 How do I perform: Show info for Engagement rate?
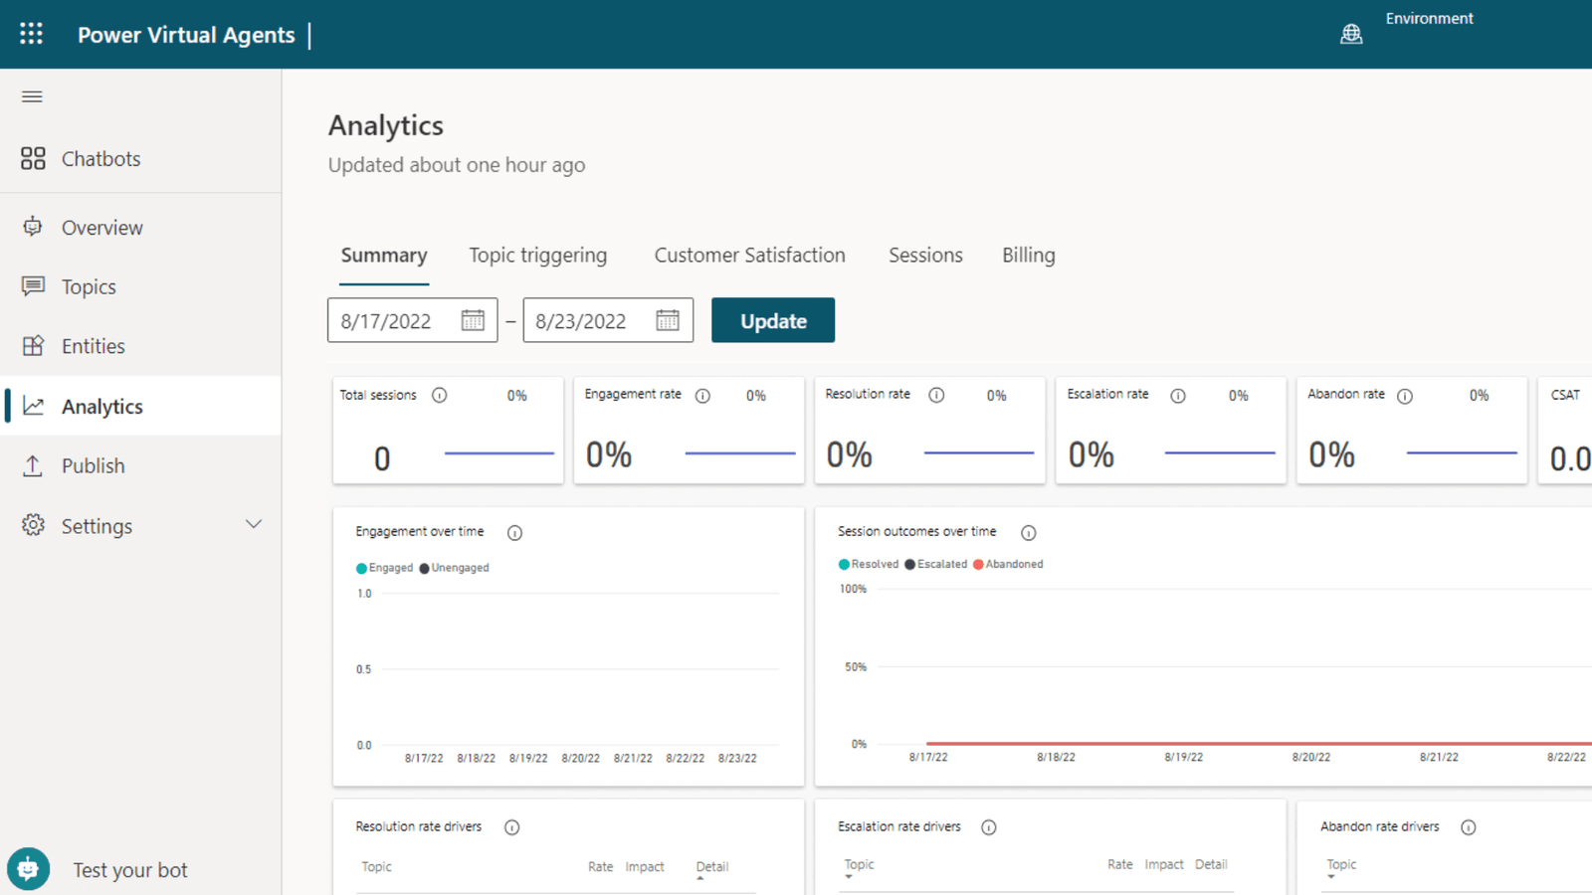(x=702, y=396)
